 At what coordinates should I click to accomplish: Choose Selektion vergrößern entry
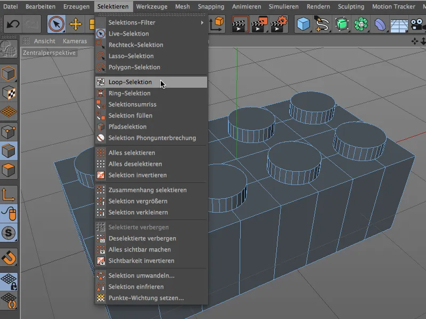pyautogui.click(x=151, y=201)
